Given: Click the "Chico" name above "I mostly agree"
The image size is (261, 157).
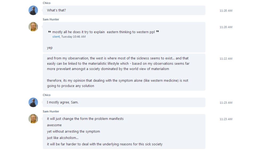Looking at the screenshot, I should tap(47, 95).
